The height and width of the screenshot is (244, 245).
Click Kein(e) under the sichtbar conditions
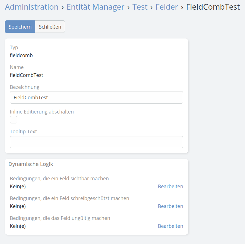click(x=18, y=187)
